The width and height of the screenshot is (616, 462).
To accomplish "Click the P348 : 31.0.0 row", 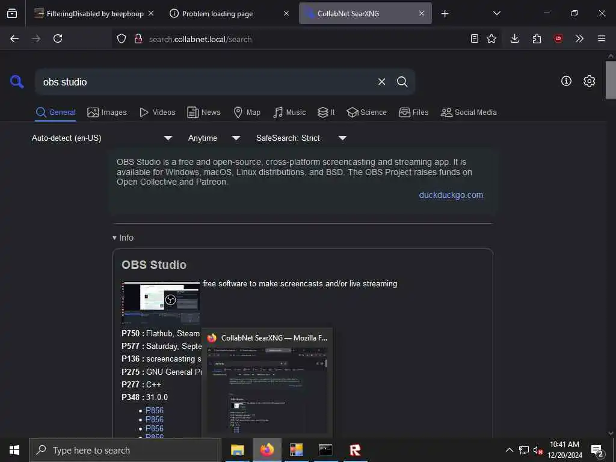I will coord(144,397).
